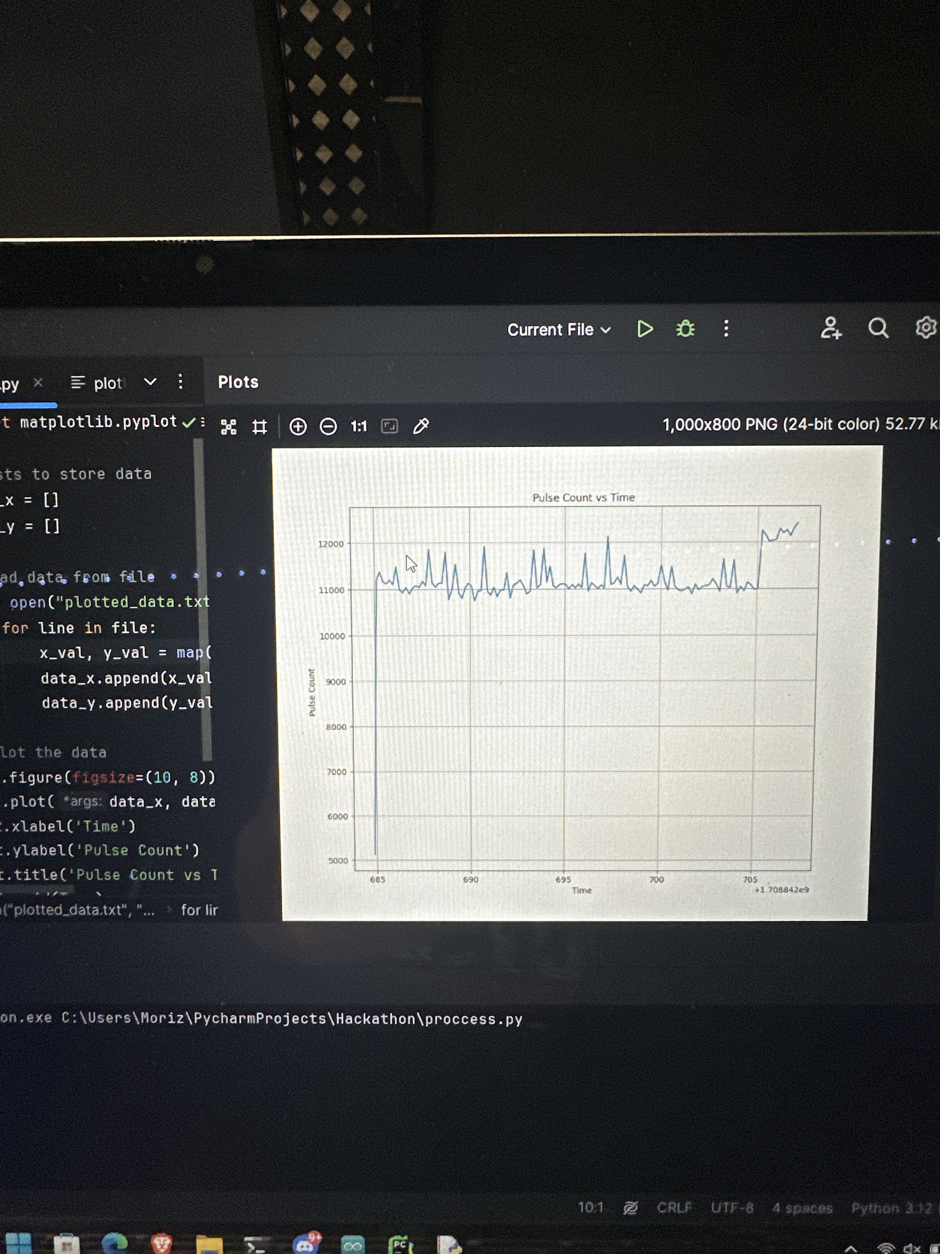
Task: Toggle the grid overlay in plot viewer
Action: [x=260, y=427]
